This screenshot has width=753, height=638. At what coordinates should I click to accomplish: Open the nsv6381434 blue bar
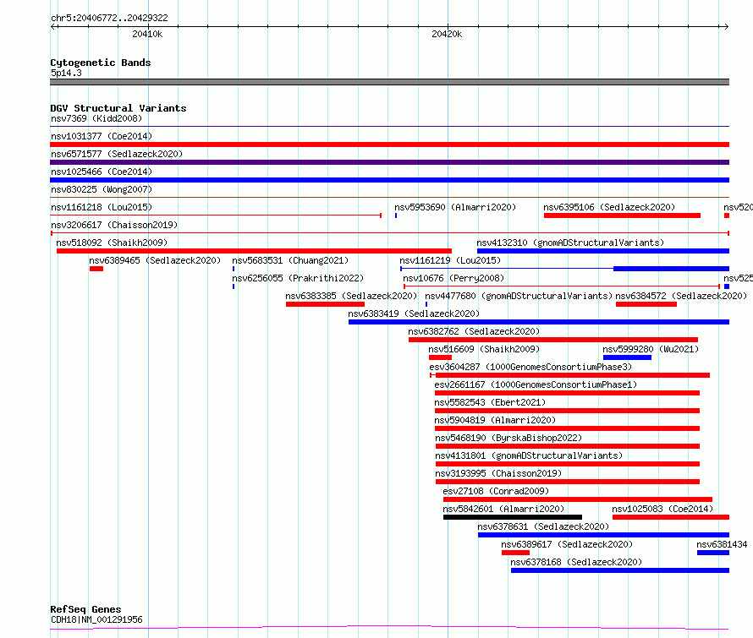click(713, 553)
